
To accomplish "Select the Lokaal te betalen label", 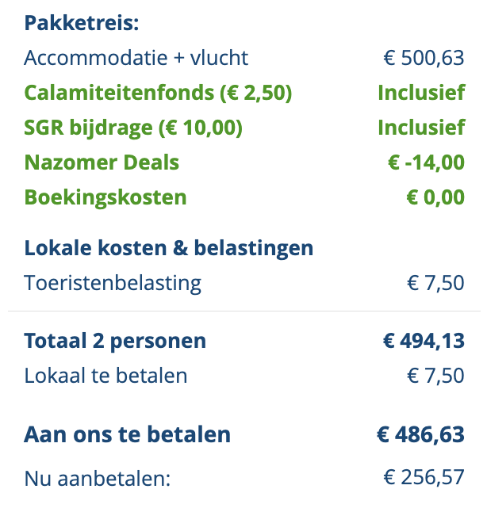I will (105, 376).
